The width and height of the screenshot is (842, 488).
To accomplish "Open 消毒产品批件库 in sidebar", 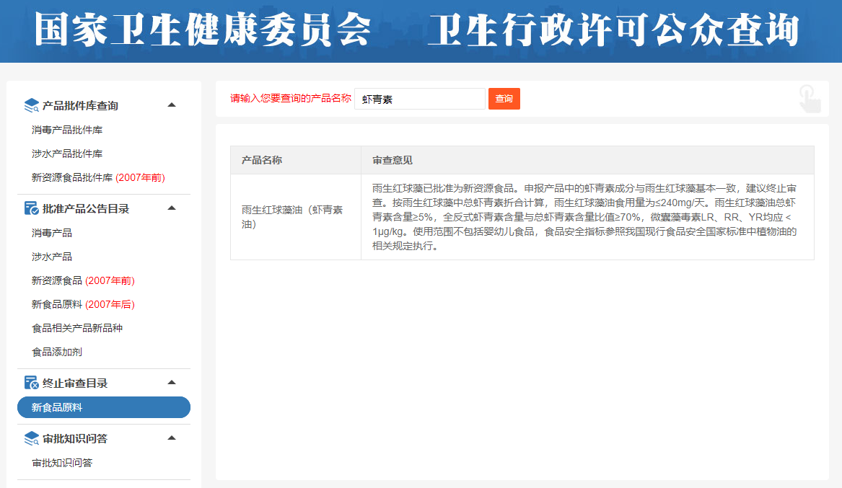I will tap(67, 130).
